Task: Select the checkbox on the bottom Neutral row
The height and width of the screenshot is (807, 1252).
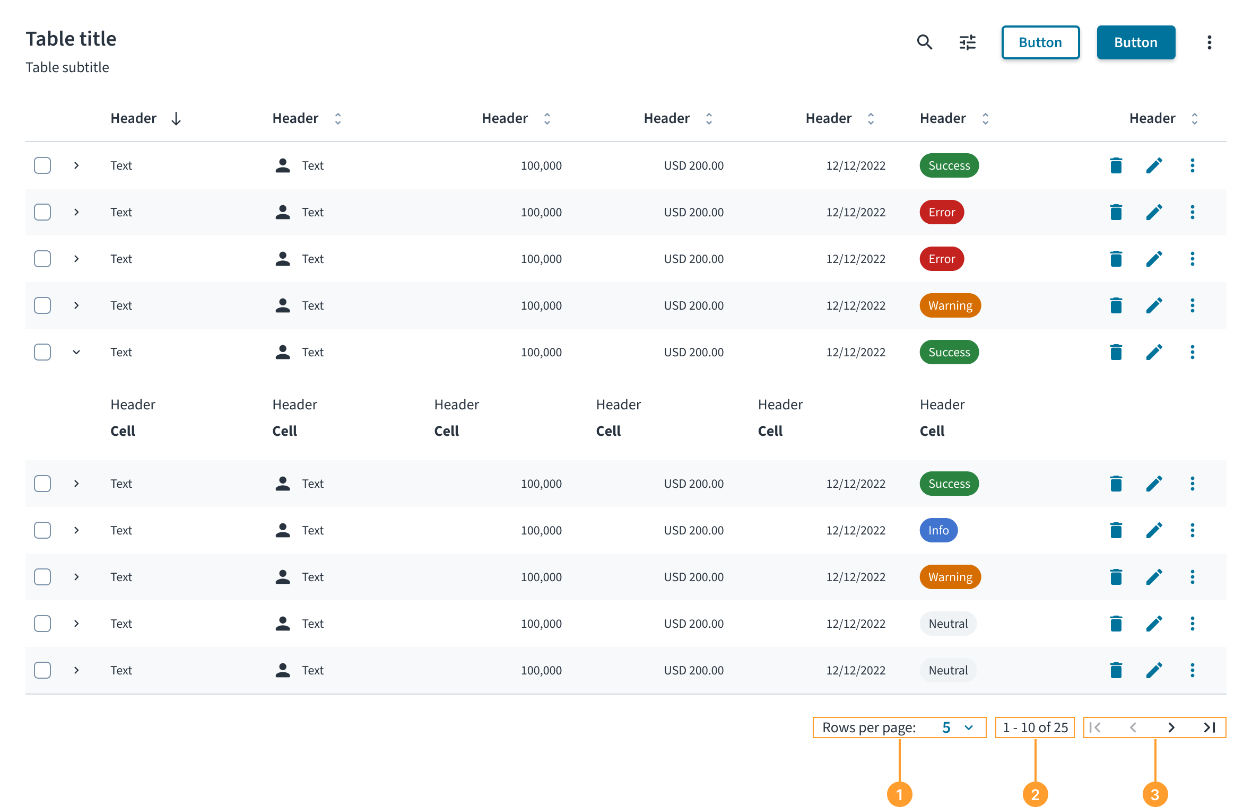Action: click(42, 670)
